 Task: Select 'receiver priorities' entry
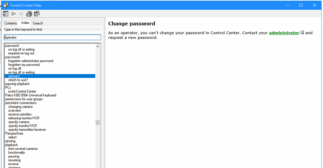pos(20,114)
